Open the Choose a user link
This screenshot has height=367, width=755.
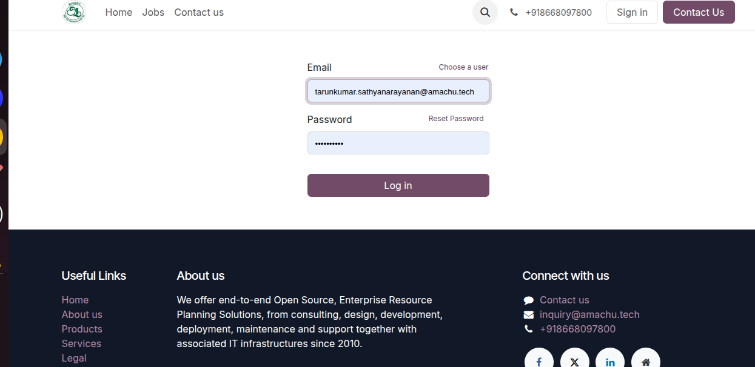(463, 67)
